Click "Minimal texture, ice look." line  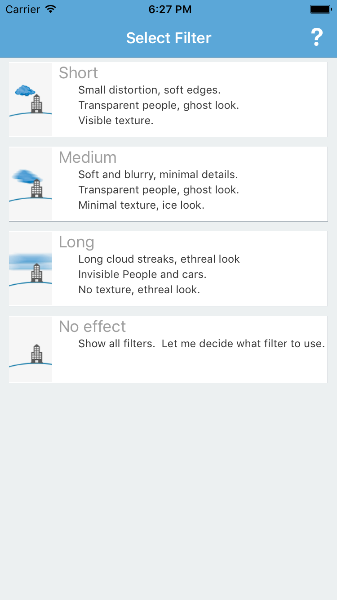pos(141,205)
